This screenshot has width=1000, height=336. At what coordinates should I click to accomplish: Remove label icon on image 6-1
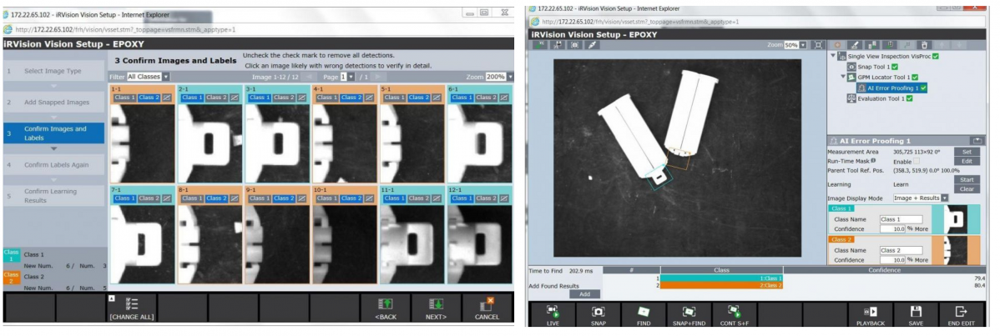[504, 98]
